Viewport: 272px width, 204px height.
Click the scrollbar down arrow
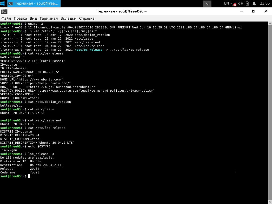(x=270, y=202)
